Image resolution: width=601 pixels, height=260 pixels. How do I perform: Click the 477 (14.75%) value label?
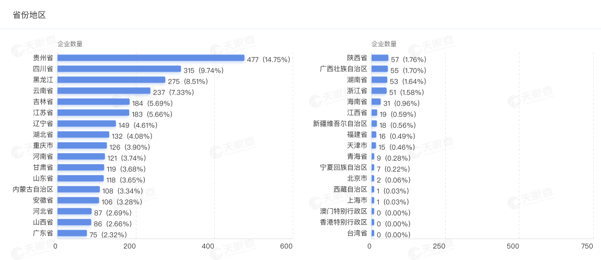click(x=269, y=60)
